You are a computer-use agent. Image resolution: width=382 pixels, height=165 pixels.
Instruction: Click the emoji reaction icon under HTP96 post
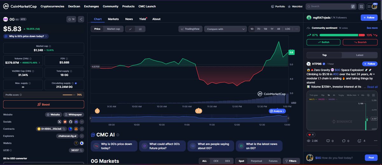(x=360, y=141)
